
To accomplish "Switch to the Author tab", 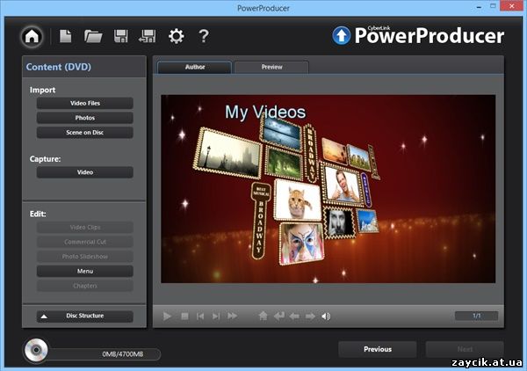I will (195, 67).
